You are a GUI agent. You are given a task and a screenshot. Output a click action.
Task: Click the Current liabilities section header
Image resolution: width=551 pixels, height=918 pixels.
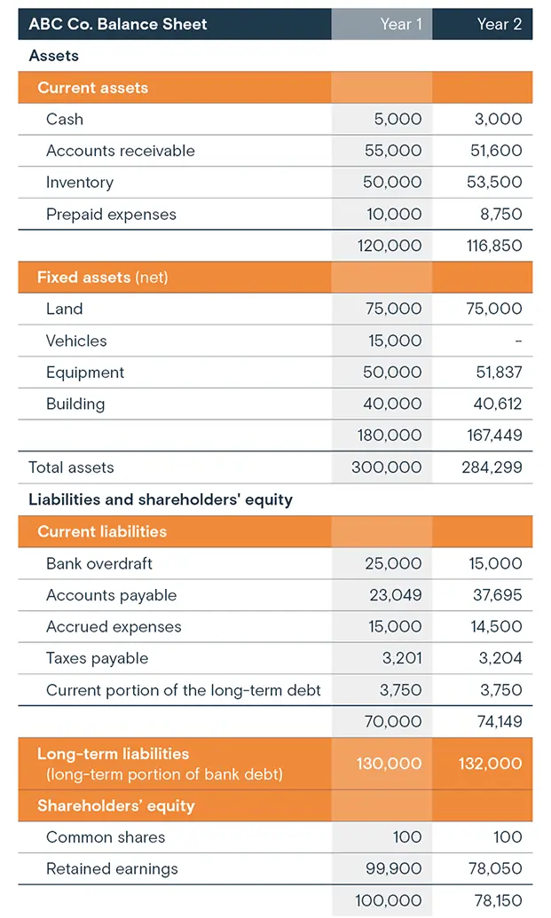(101, 531)
